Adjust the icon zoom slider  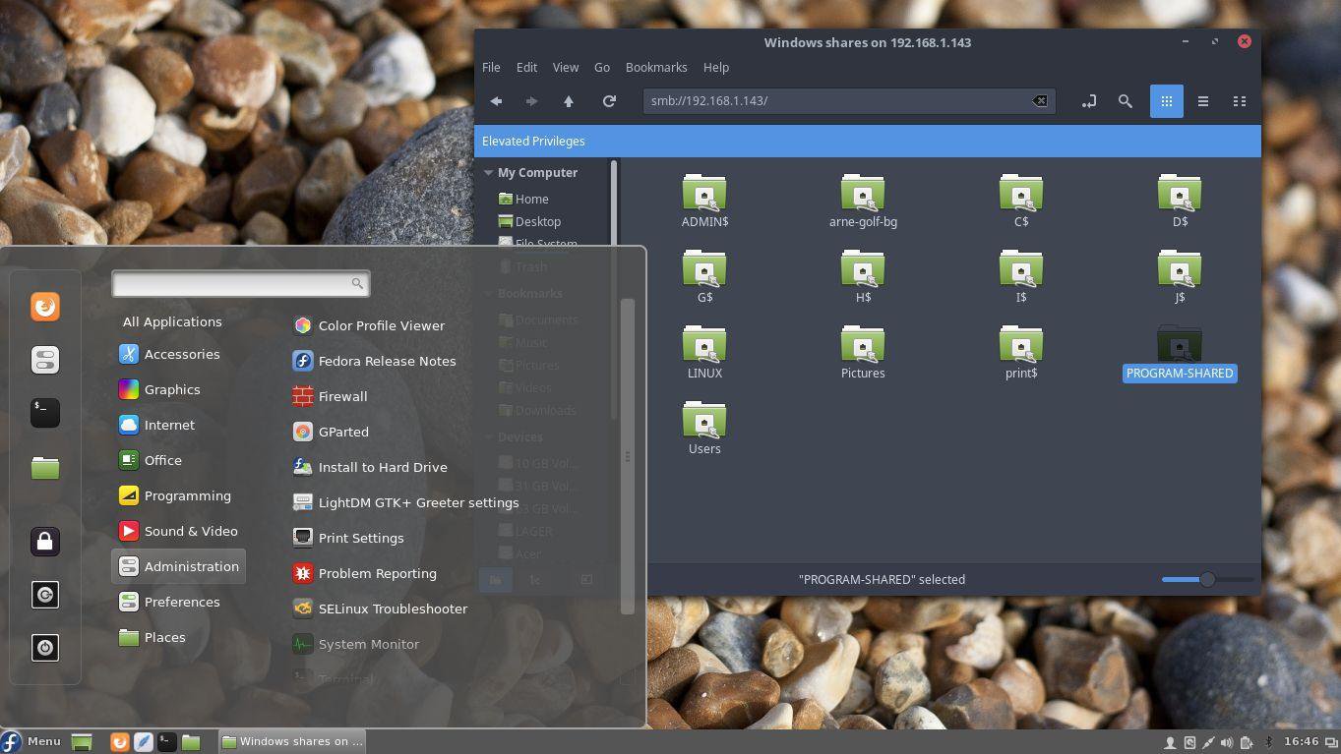tap(1207, 579)
